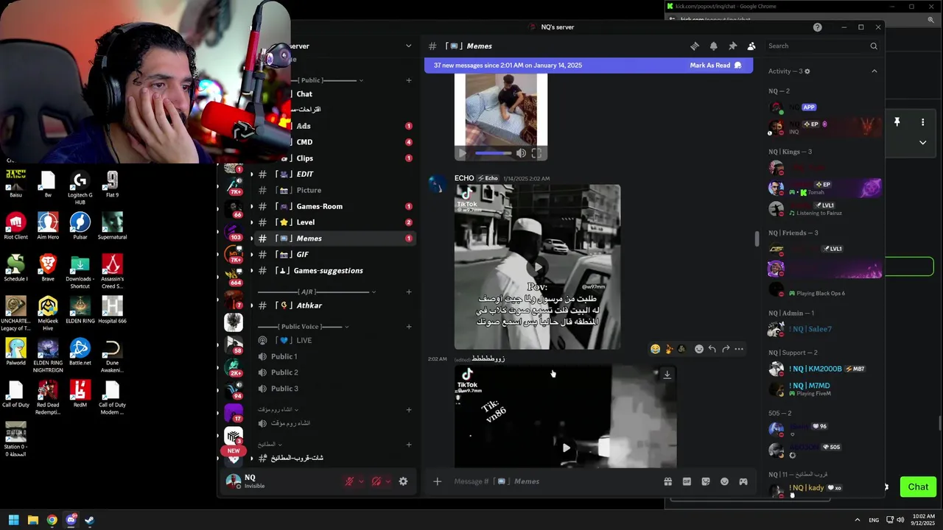
Task: Toggle headphone deafen in user panel
Action: [x=376, y=481]
